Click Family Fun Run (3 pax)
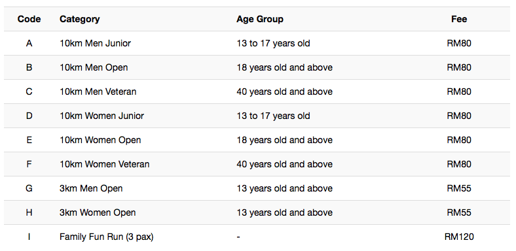Viewport: 516px width, 251px height. (106, 237)
